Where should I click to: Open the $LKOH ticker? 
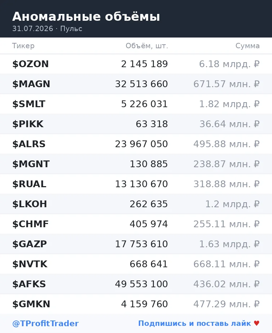tap(30, 204)
